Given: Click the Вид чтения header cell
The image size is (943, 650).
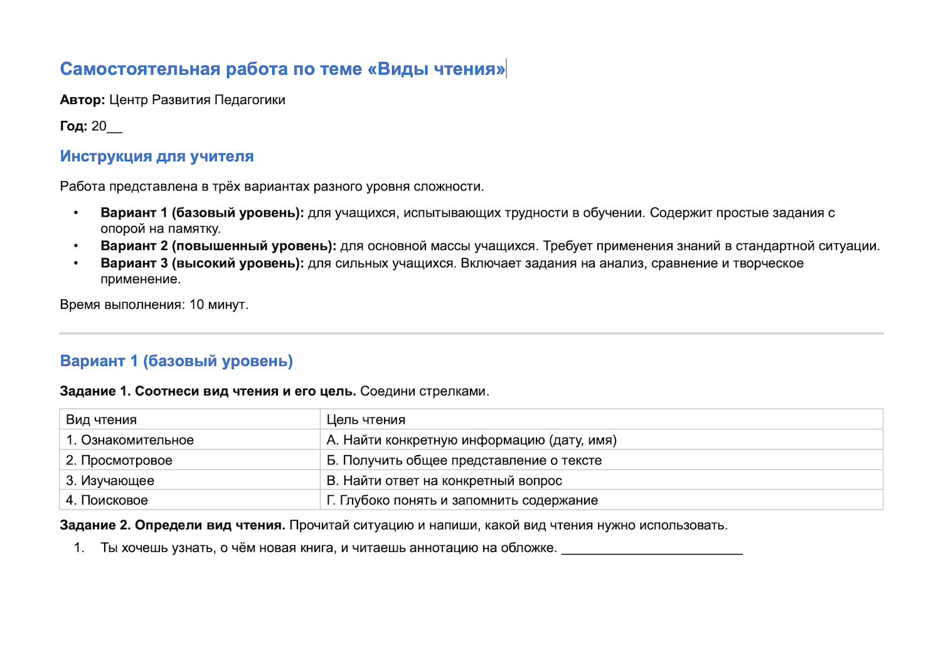Looking at the screenshot, I should [190, 419].
